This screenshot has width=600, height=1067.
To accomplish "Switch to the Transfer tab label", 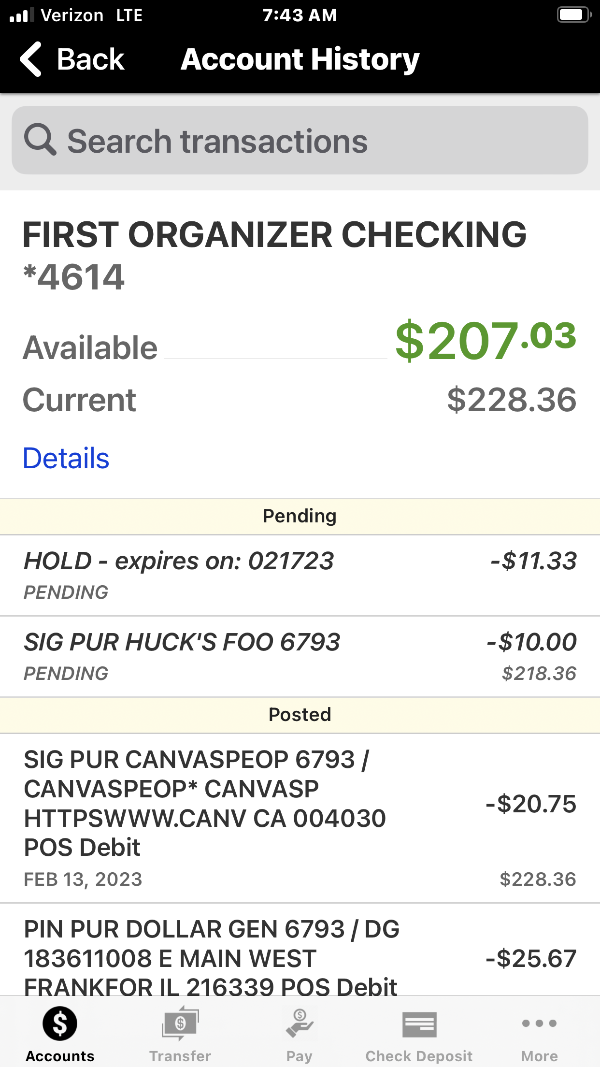I will 180,1056.
